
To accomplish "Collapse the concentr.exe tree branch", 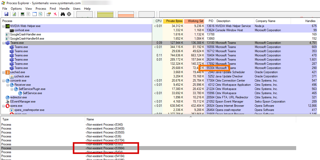I will coord(3,81).
